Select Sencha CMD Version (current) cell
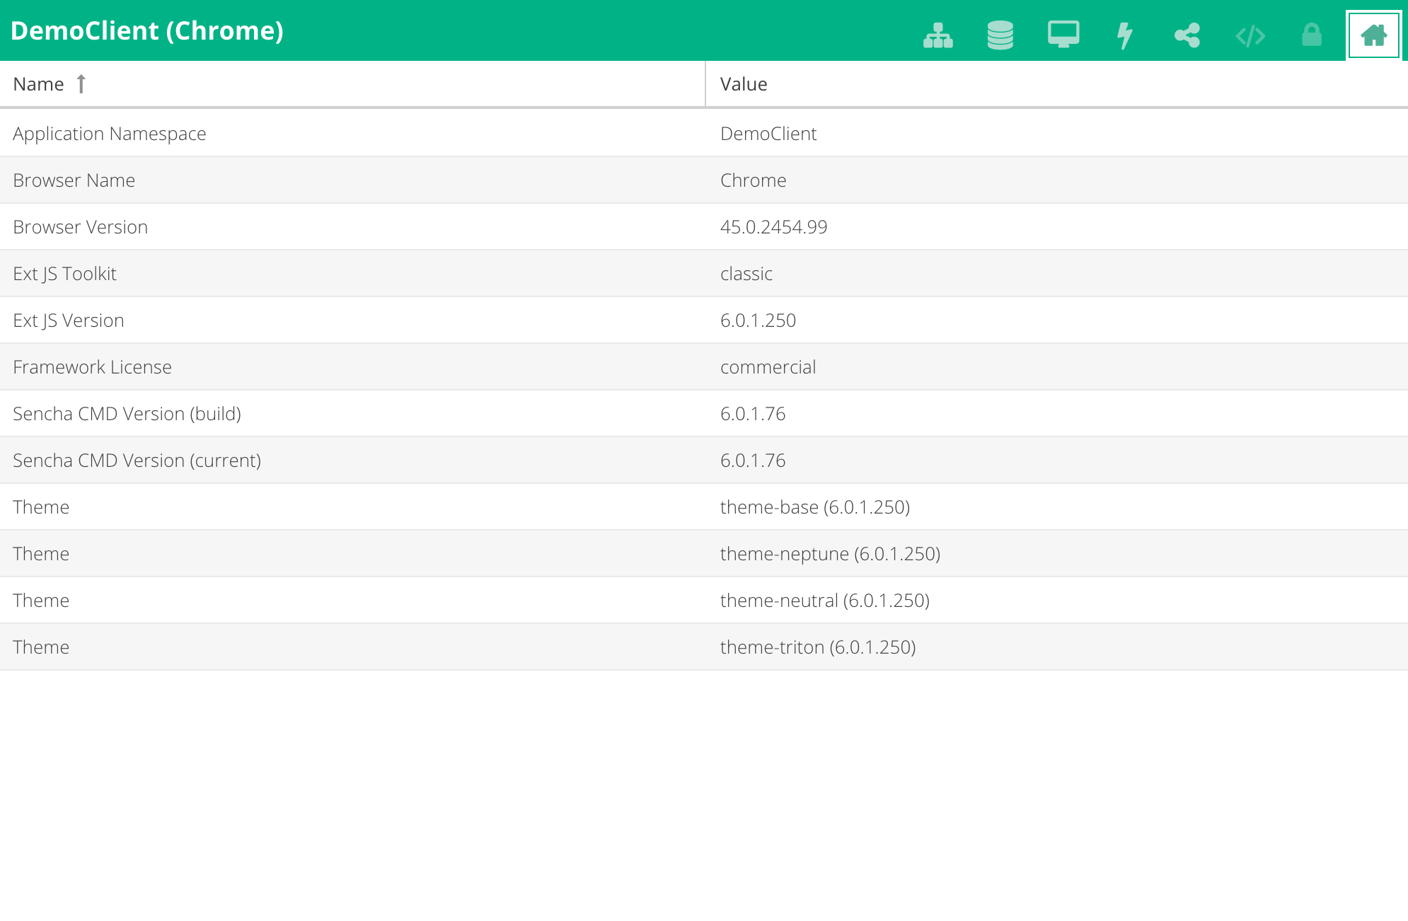The height and width of the screenshot is (921, 1408). [x=352, y=460]
